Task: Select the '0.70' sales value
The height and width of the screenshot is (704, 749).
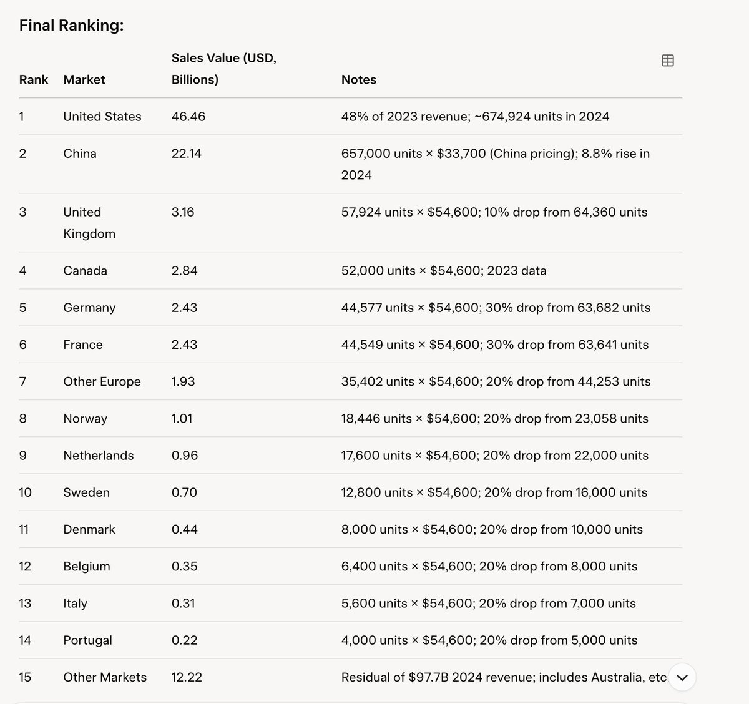Action: coord(185,492)
